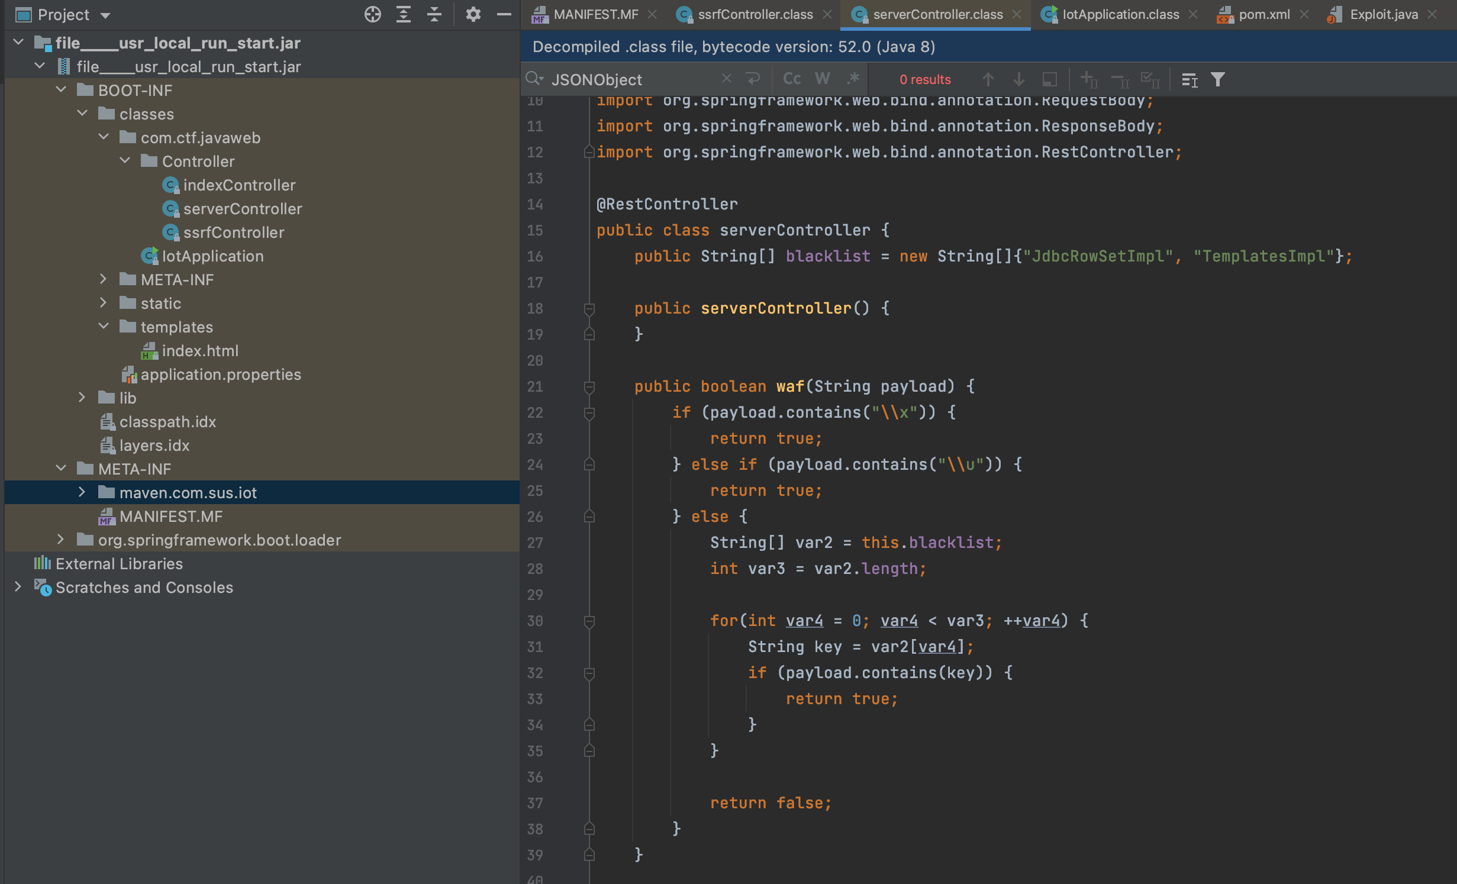This screenshot has width=1457, height=884.
Task: Expand org.springframework.boot.loader folder
Action: tap(61, 539)
